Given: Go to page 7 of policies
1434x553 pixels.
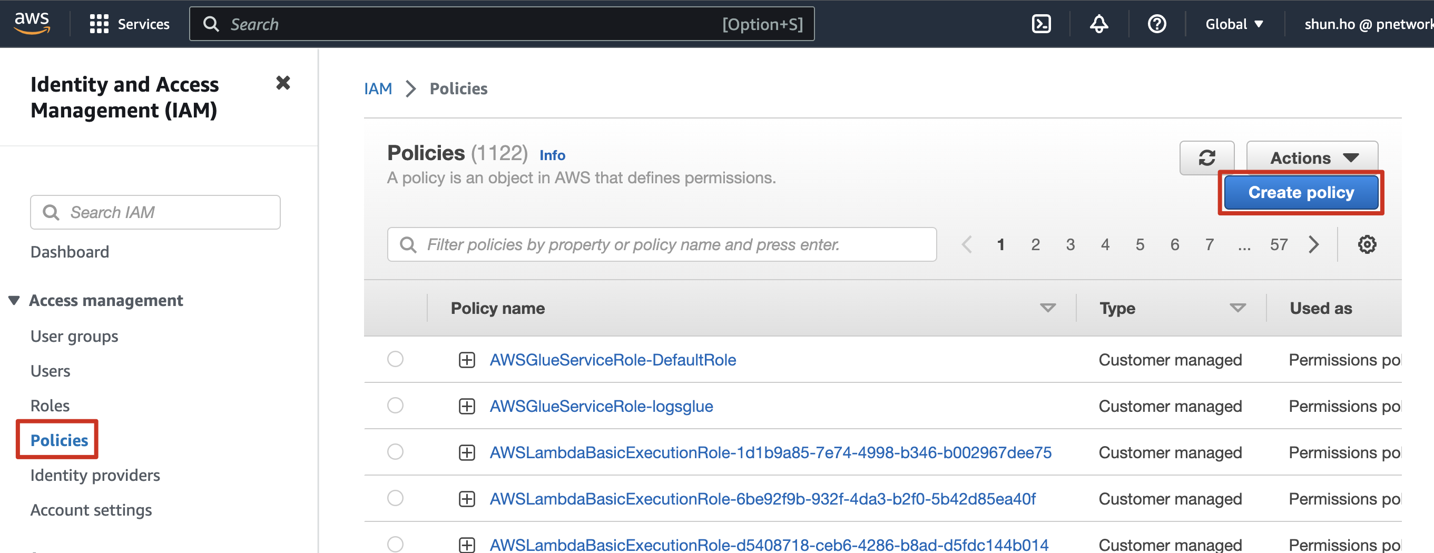Looking at the screenshot, I should click(1209, 244).
